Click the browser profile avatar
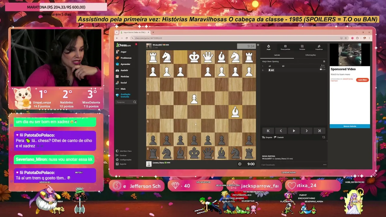 coord(365,38)
